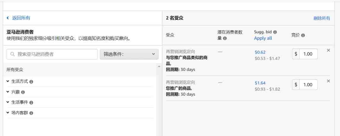Image resolution: width=340 pixels, height=136 pixels.
Task: Edit bid field for 您推广的商品
Action: click(x=308, y=85)
